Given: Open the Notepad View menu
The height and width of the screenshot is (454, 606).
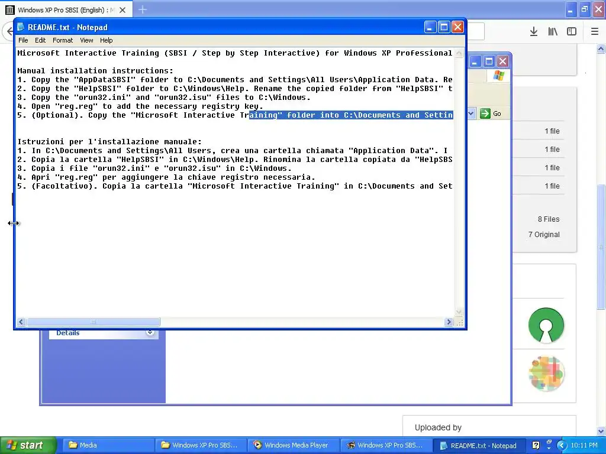Looking at the screenshot, I should click(x=86, y=40).
